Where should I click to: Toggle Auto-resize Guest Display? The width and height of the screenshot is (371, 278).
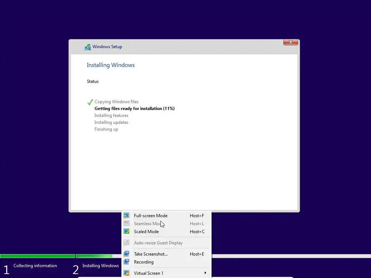click(x=166, y=243)
